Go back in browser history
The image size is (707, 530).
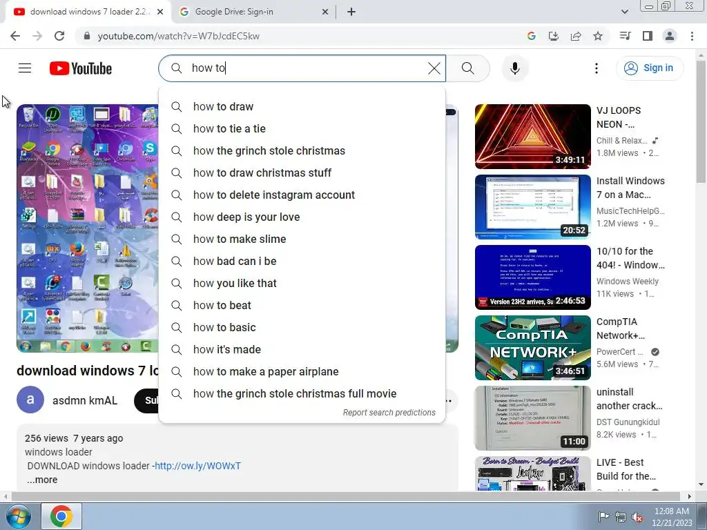(x=15, y=36)
